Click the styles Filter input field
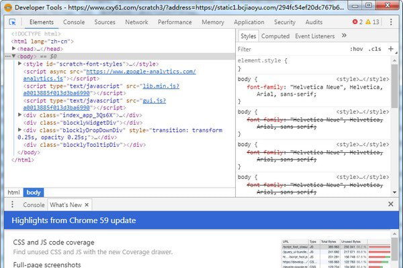403x268 pixels. [292, 49]
